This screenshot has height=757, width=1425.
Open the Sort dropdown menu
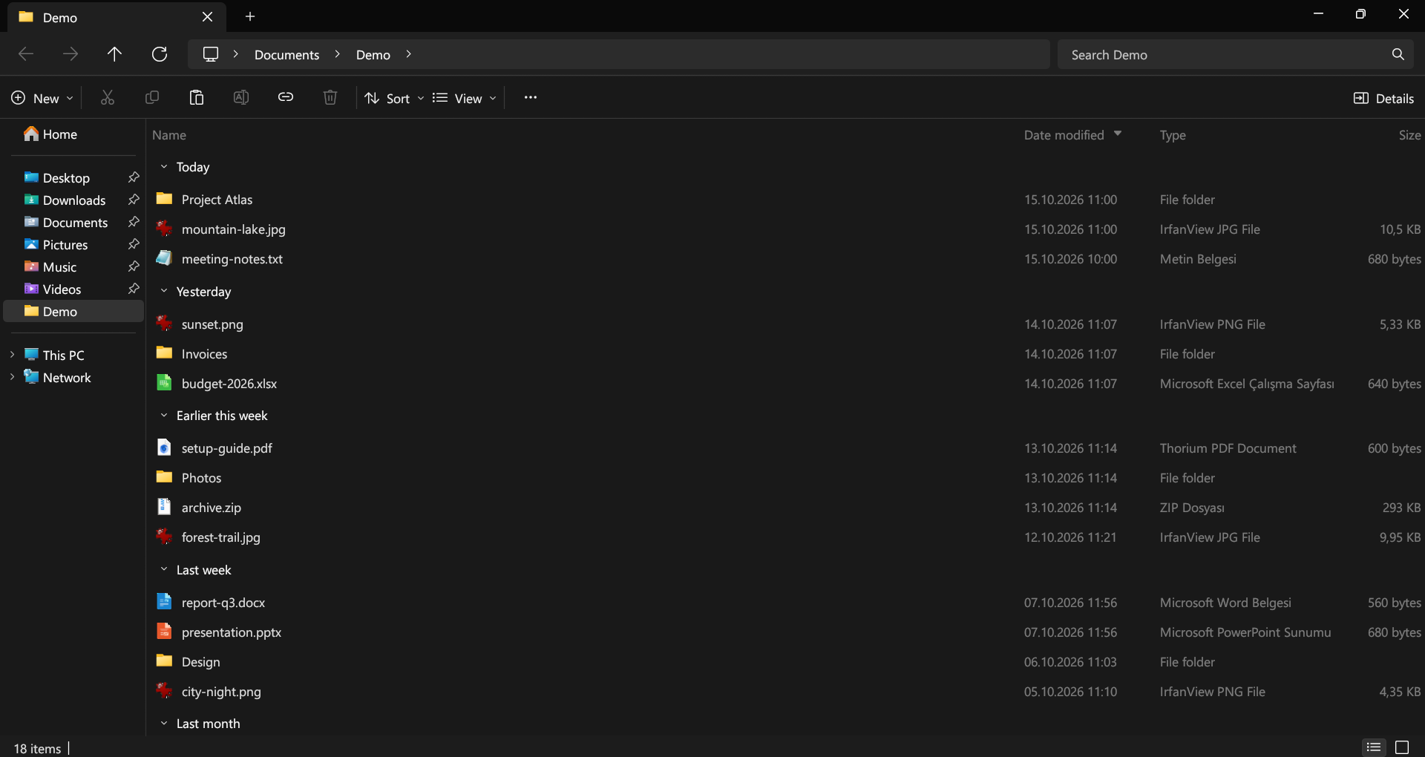(394, 98)
